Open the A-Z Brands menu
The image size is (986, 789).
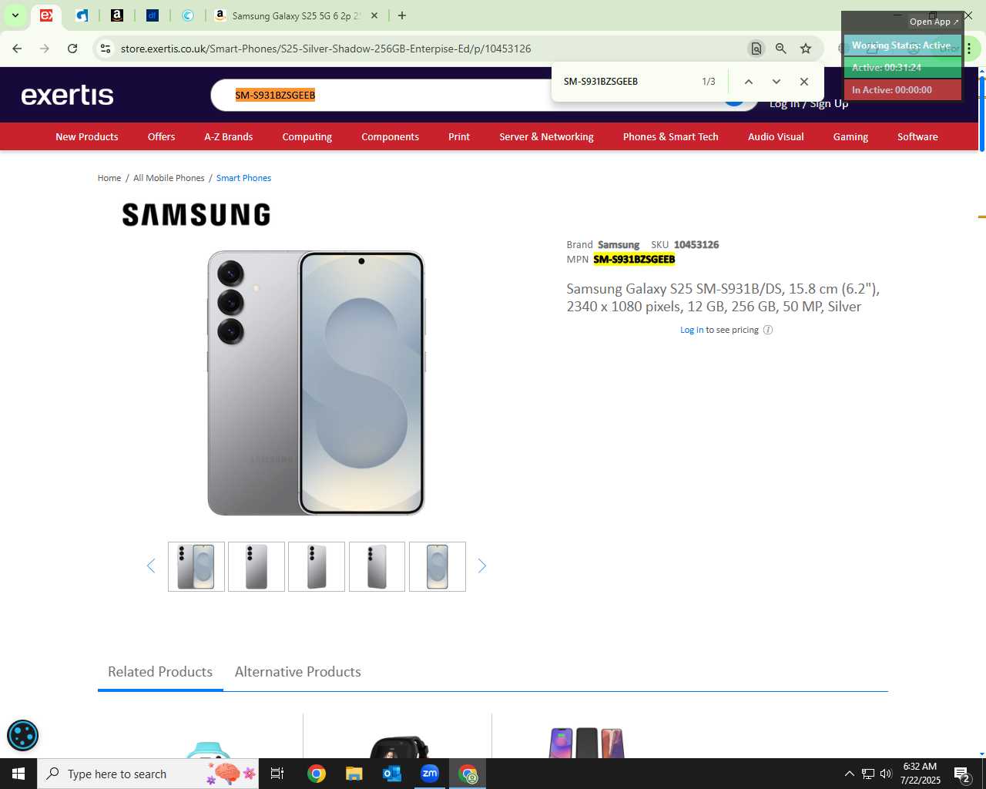[228, 136]
